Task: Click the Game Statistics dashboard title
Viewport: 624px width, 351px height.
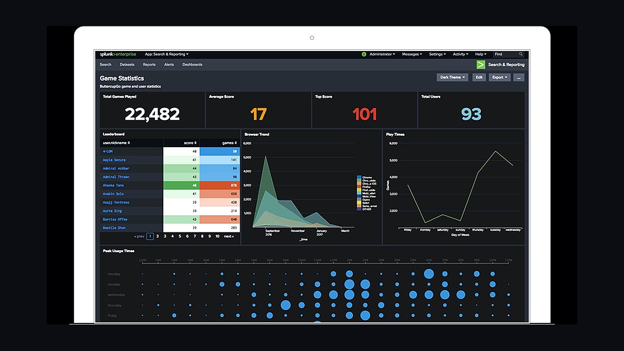Action: [x=122, y=79]
